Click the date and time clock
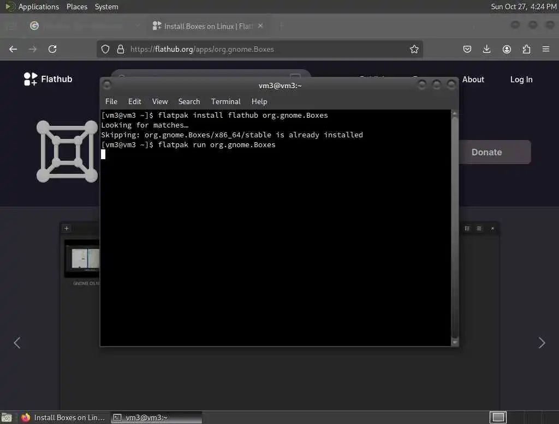This screenshot has width=559, height=424. tap(524, 7)
